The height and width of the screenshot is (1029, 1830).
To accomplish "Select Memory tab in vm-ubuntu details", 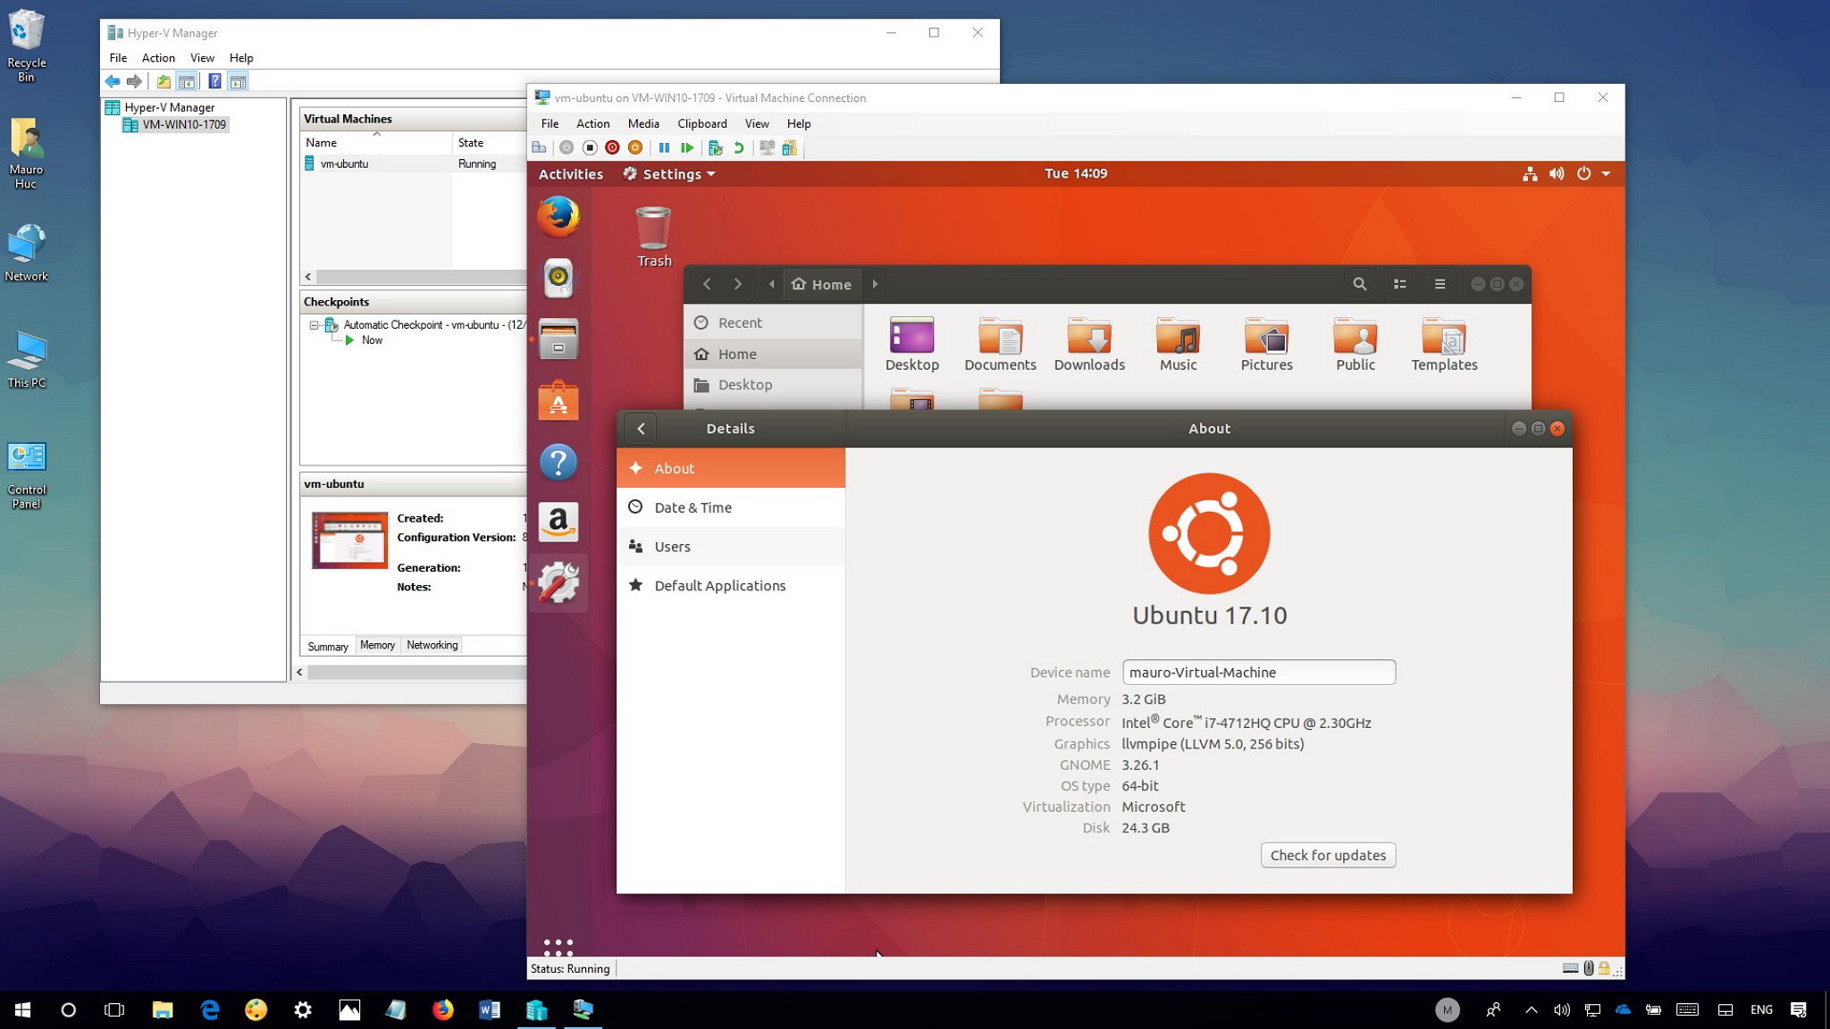I will 377,645.
